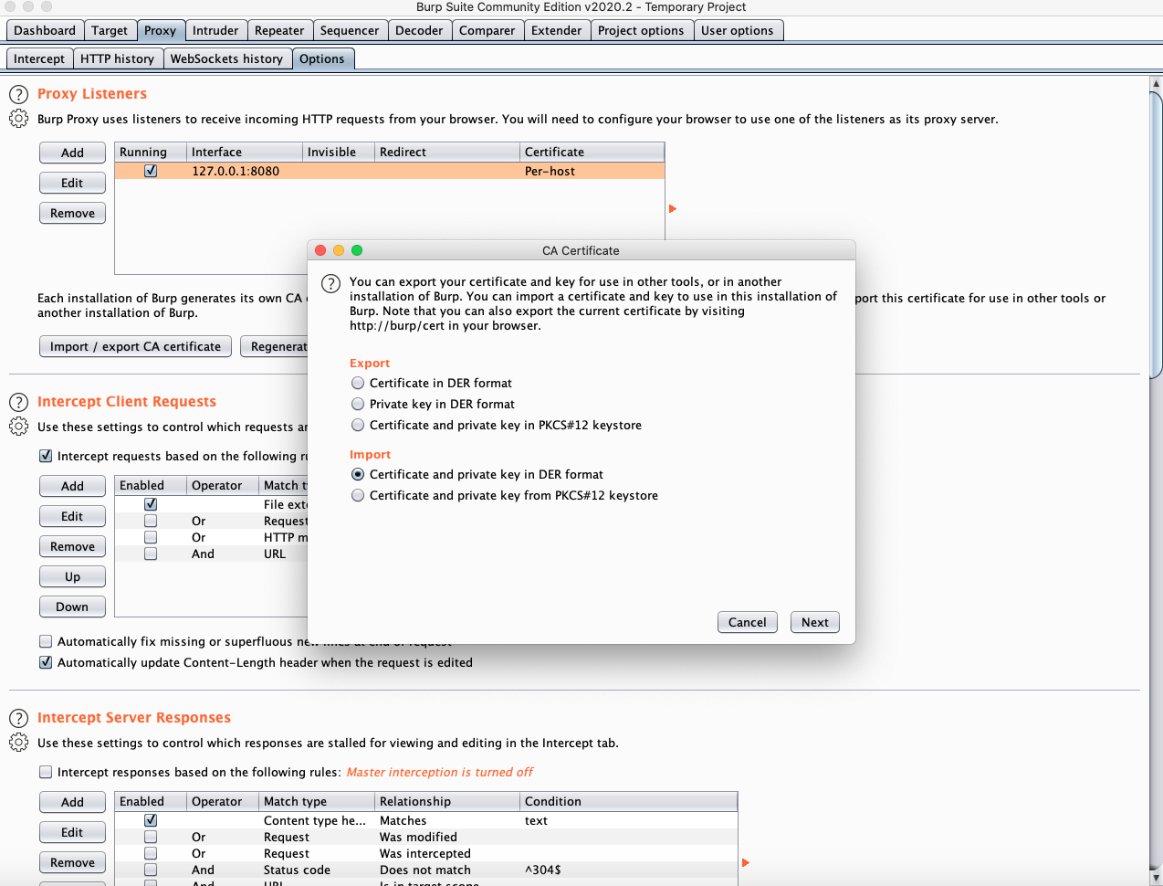Enable Or Request Was intercepted rule checkbox
The width and height of the screenshot is (1163, 886).
151,853
